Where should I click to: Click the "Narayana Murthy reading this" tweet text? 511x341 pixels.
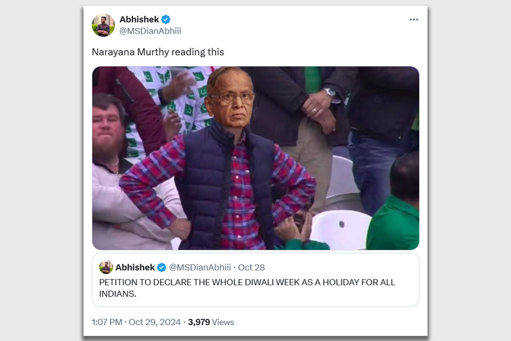tap(158, 52)
